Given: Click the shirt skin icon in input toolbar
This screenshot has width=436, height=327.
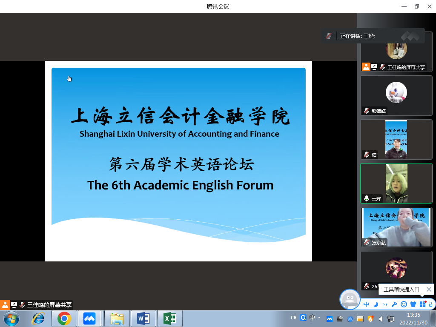Looking at the screenshot, I should click(413, 304).
